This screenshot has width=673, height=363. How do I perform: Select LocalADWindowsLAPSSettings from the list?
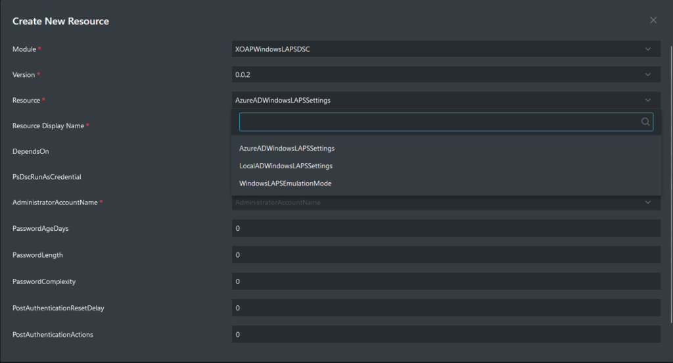(x=286, y=166)
